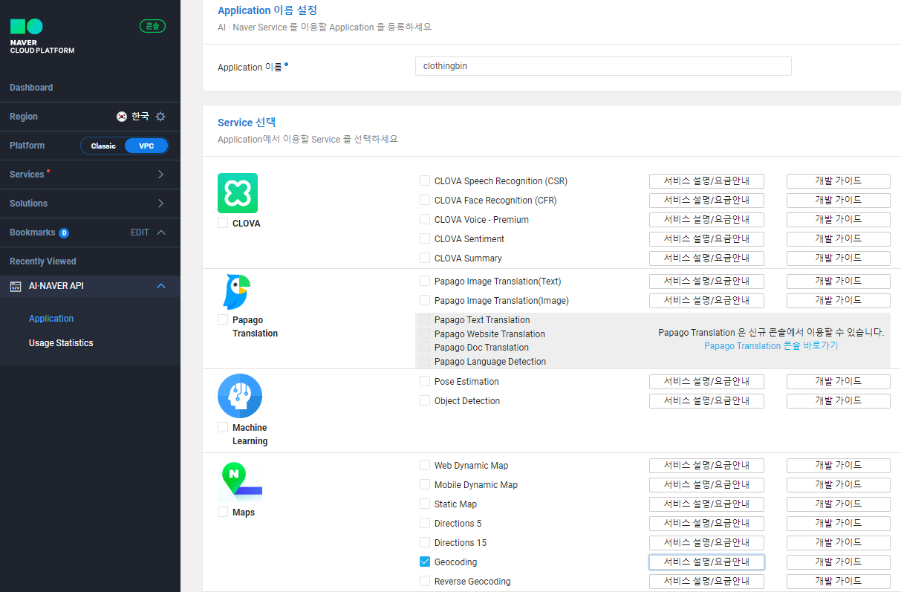Check the Maps group checkbox

tap(223, 512)
